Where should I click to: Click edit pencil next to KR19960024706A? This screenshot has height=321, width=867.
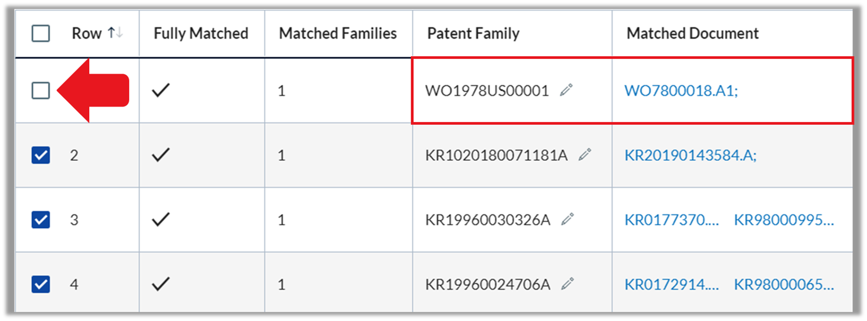[x=567, y=284]
